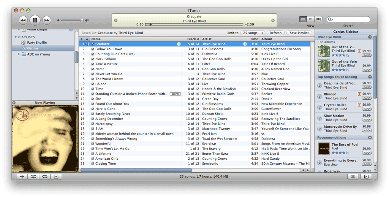Add The Best of Fuel album

367,153
